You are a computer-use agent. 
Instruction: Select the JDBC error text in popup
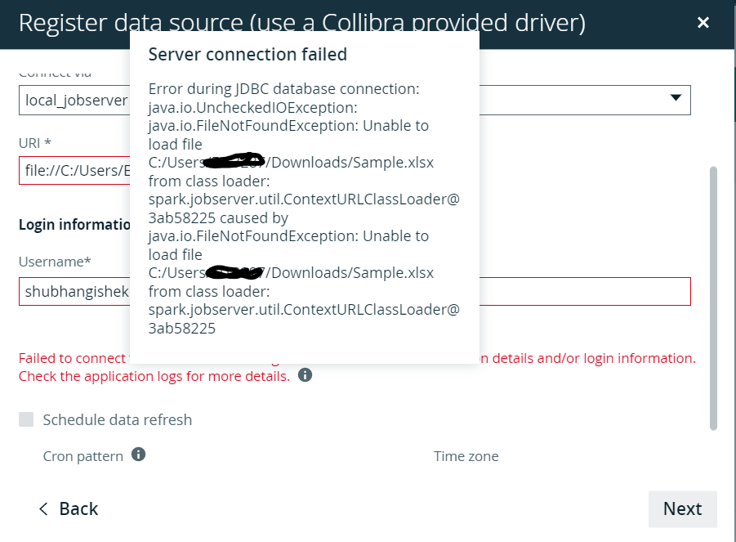tap(304, 208)
